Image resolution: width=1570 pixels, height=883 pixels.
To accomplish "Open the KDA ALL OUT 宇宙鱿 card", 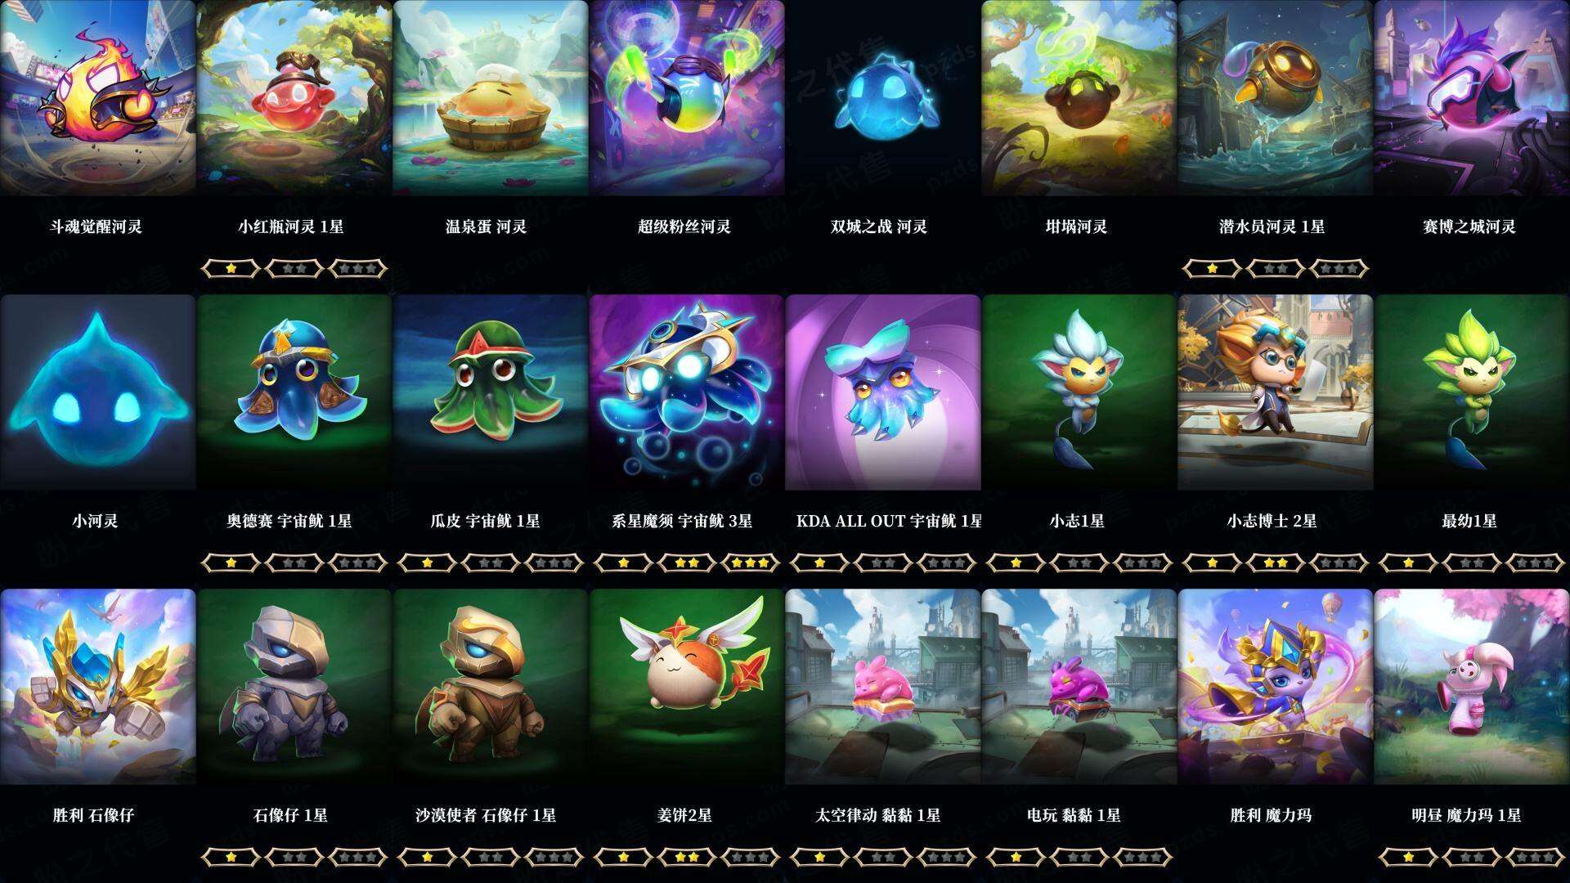I will coord(882,392).
